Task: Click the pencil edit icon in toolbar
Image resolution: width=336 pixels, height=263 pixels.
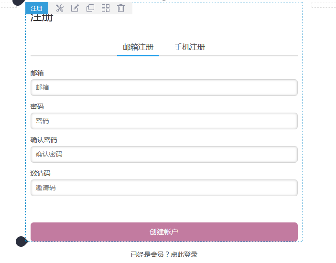Action: pos(75,8)
